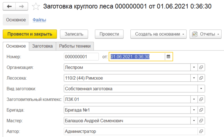Click the Мастер: label
This screenshot has height=137, width=224.
pos(15,121)
